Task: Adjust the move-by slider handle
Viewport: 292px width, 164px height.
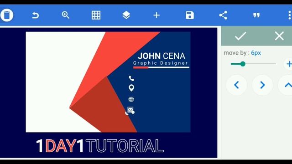Action: (x=243, y=64)
